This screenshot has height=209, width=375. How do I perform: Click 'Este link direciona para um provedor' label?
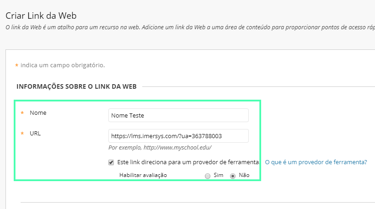tap(188, 162)
